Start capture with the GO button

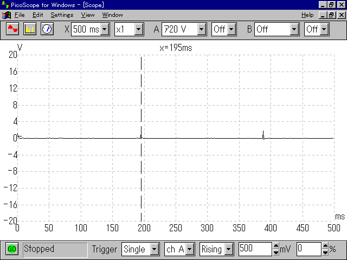pos(12,249)
